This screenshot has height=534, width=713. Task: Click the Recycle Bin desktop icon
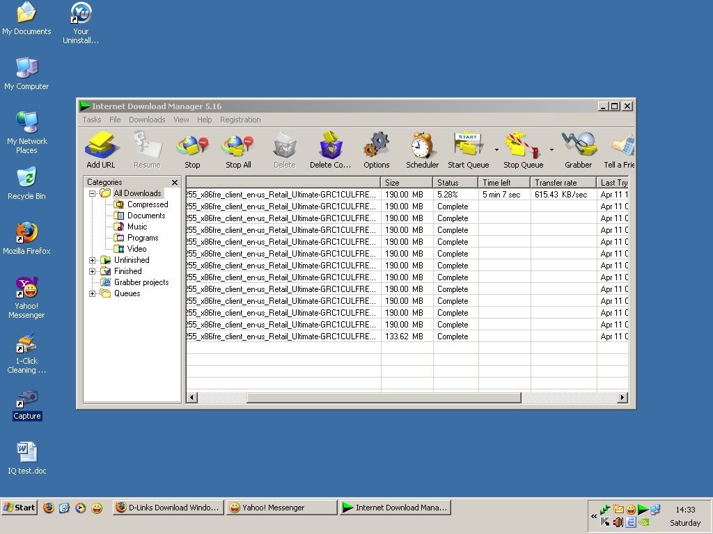pyautogui.click(x=26, y=184)
